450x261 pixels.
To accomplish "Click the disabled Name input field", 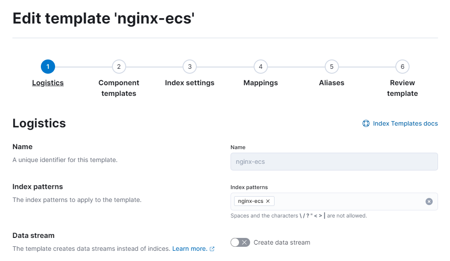I will point(334,162).
